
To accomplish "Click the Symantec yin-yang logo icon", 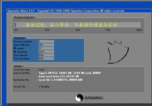I will tap(79, 98).
